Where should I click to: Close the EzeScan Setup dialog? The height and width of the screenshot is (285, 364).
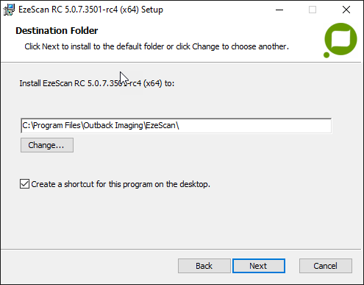[x=346, y=10]
